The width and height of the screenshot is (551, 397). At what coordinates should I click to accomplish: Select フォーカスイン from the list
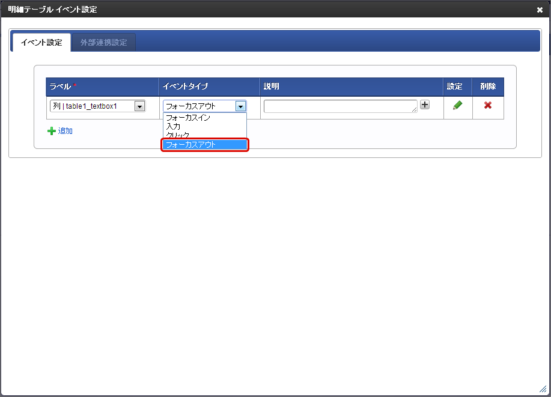(204, 117)
